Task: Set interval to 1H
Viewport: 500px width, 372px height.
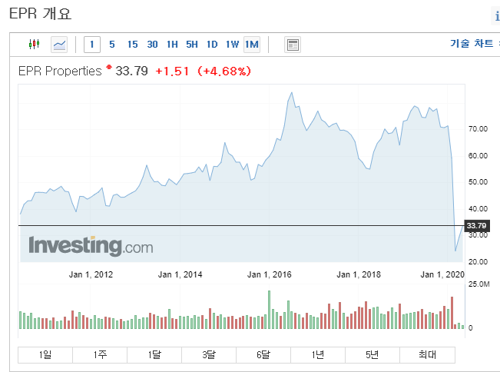Action: pyautogui.click(x=172, y=45)
